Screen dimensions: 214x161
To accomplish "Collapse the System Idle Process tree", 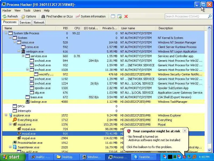I will point(6,33).
